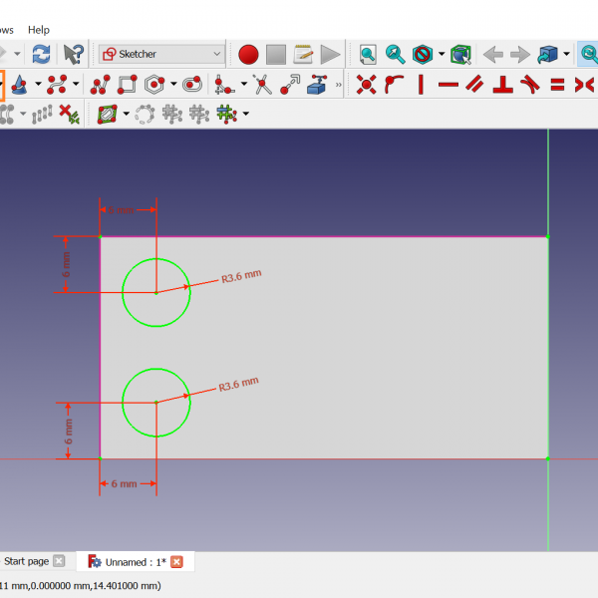
Task: Close the Unnamed : 1* tab
Action: pyautogui.click(x=176, y=562)
